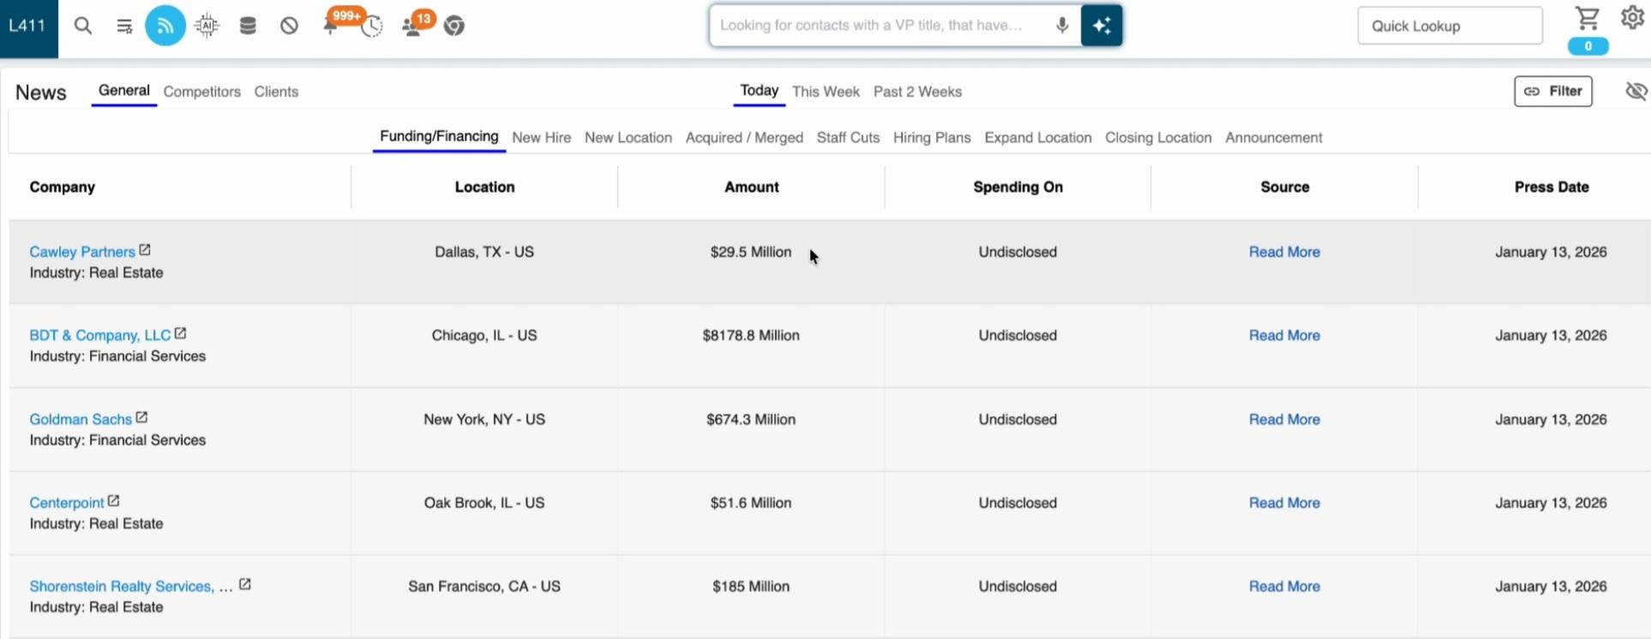Click the $674.3 Million amount cell

click(751, 420)
